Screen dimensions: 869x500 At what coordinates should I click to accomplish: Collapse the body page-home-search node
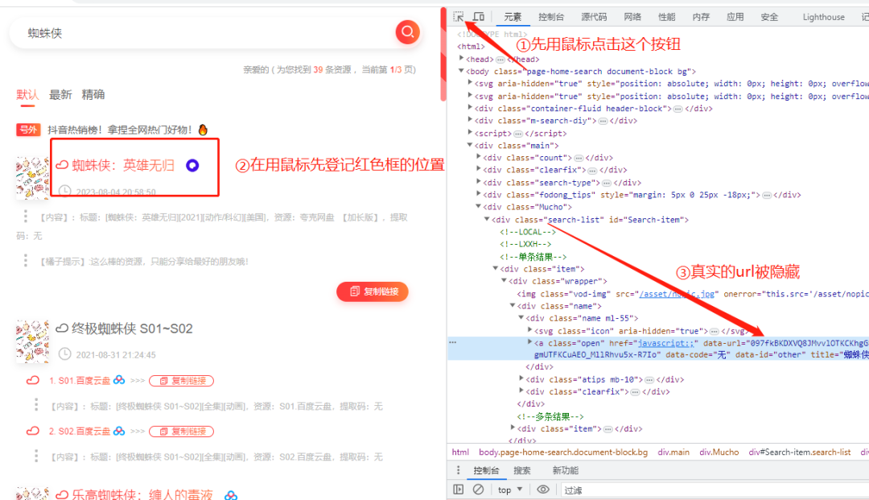[x=461, y=70]
